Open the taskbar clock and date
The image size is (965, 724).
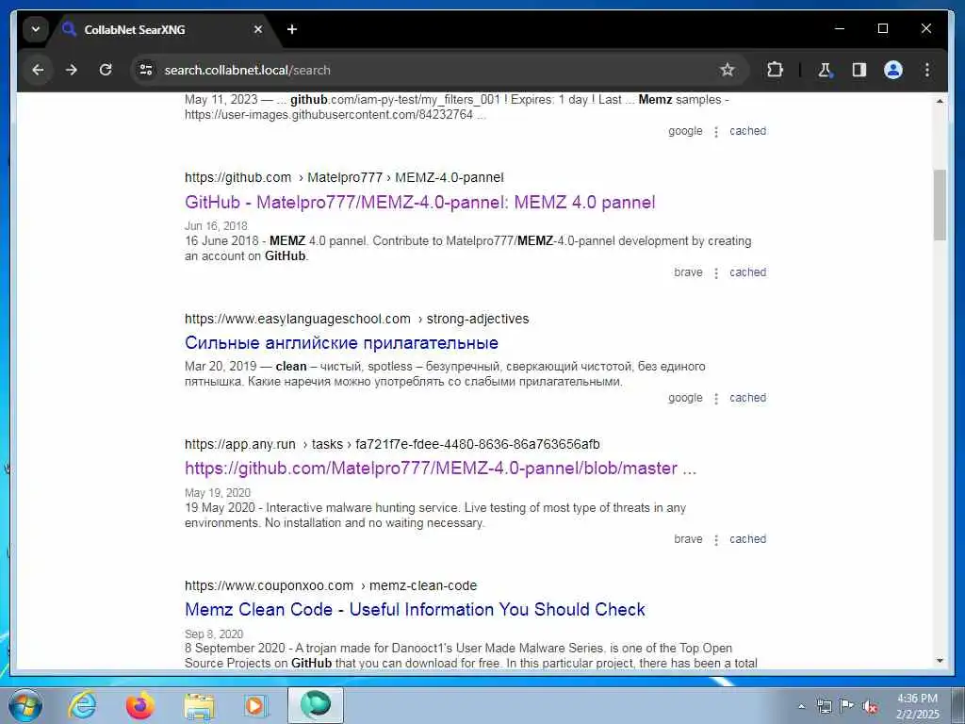[x=917, y=706]
